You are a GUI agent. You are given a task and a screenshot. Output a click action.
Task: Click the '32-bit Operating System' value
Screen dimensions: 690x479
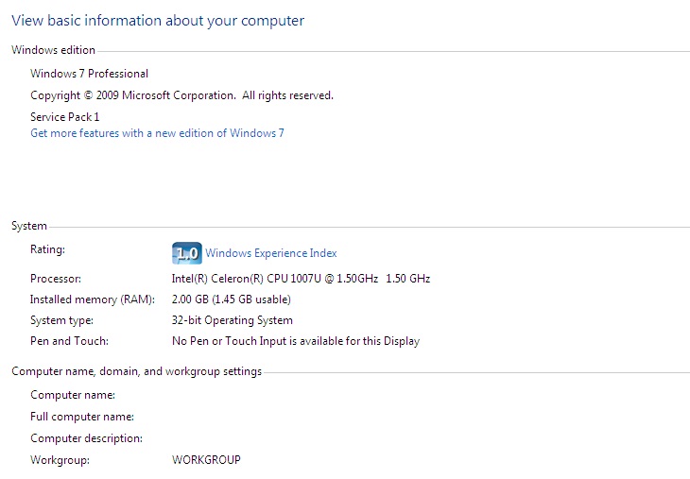click(233, 320)
